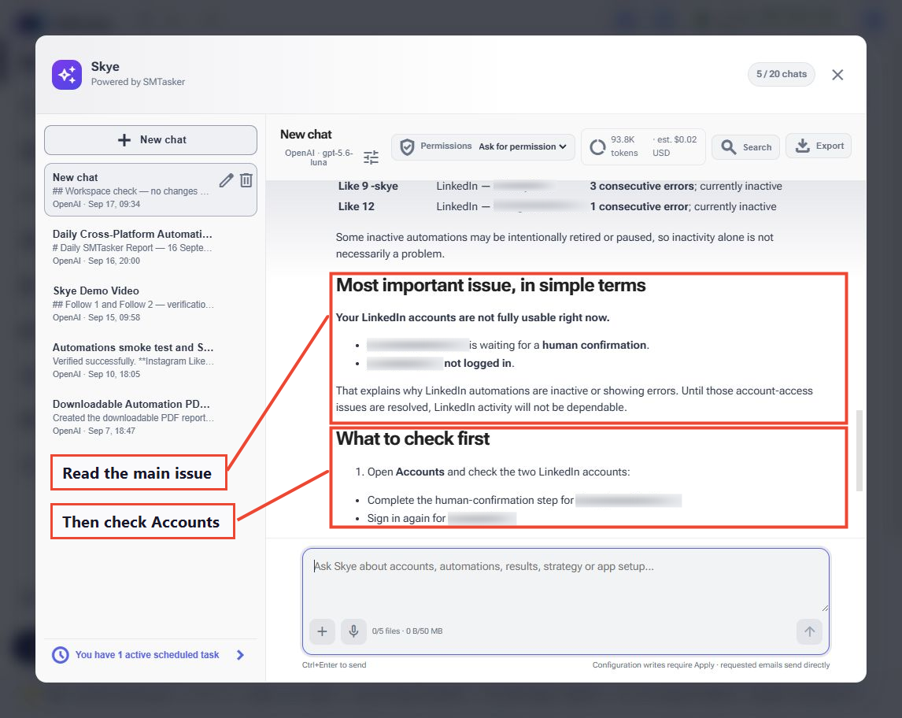Click 'Most important issue, in simple terms' heading
The width and height of the screenshot is (902, 718).
coord(490,285)
